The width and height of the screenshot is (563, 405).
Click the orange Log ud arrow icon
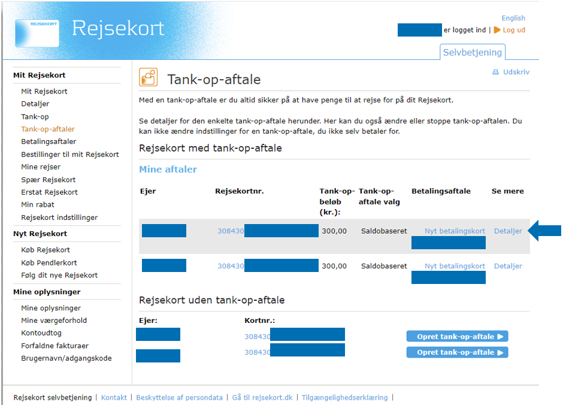[x=497, y=30]
